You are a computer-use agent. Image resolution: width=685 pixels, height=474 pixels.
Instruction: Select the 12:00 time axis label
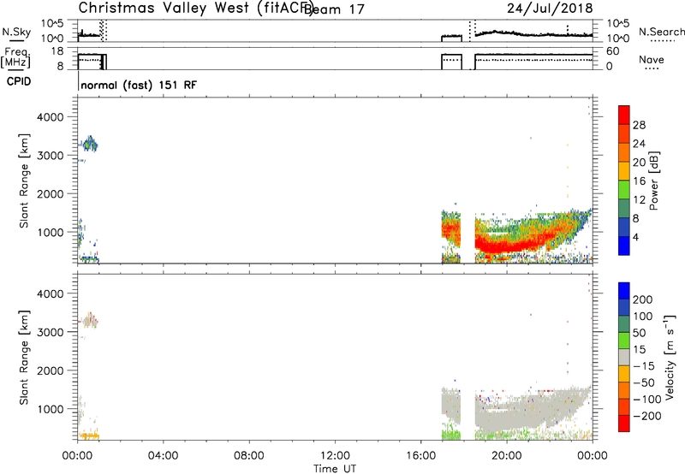pos(335,456)
